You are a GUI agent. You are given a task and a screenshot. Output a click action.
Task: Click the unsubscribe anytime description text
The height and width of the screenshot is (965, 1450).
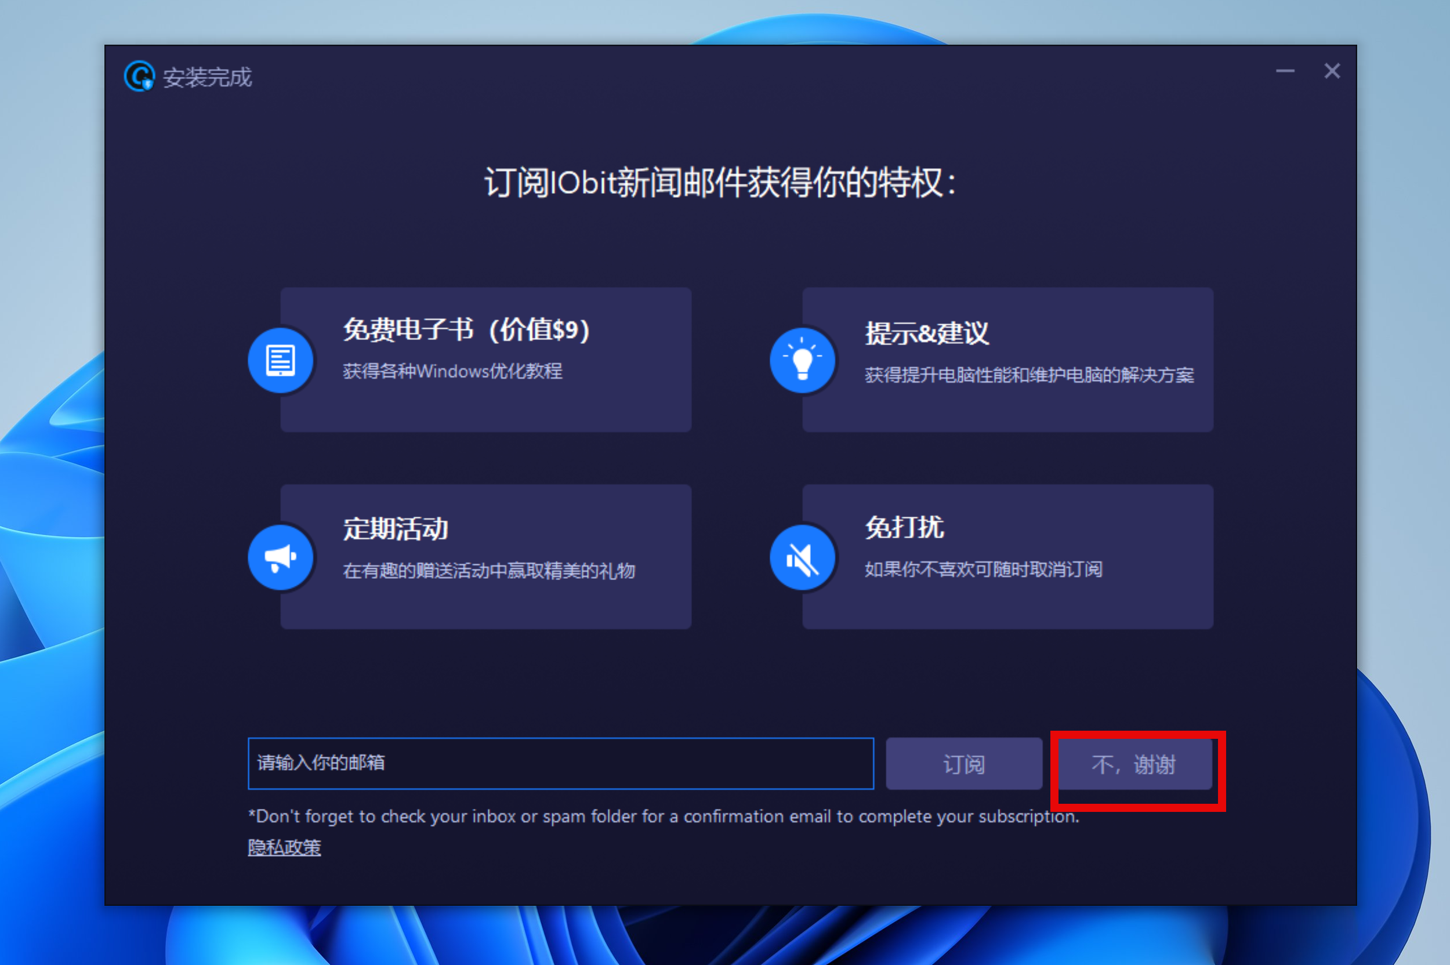(983, 569)
